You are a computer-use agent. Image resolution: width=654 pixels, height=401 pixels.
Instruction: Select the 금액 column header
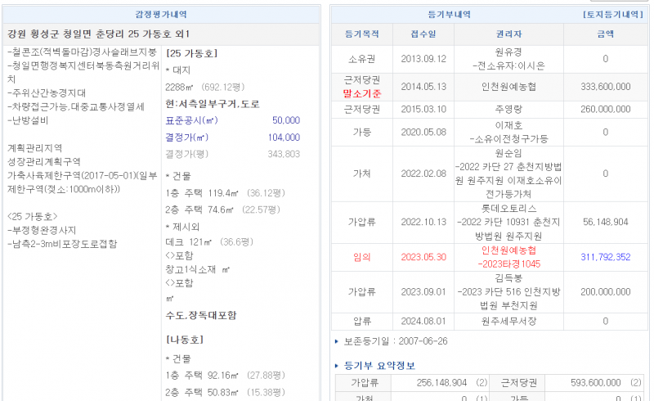pos(605,34)
